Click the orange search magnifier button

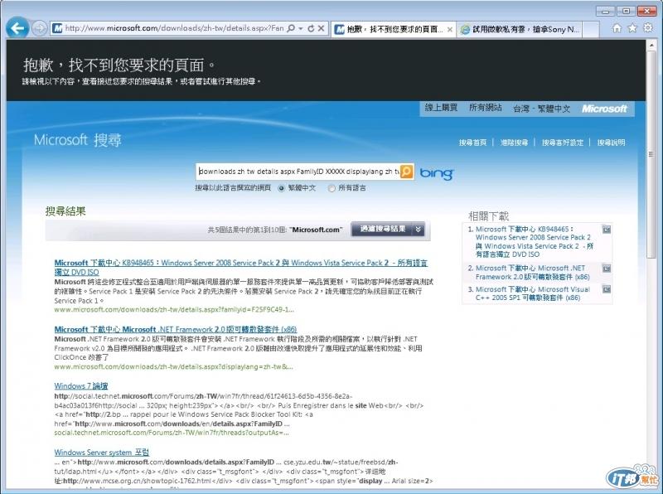pos(406,172)
